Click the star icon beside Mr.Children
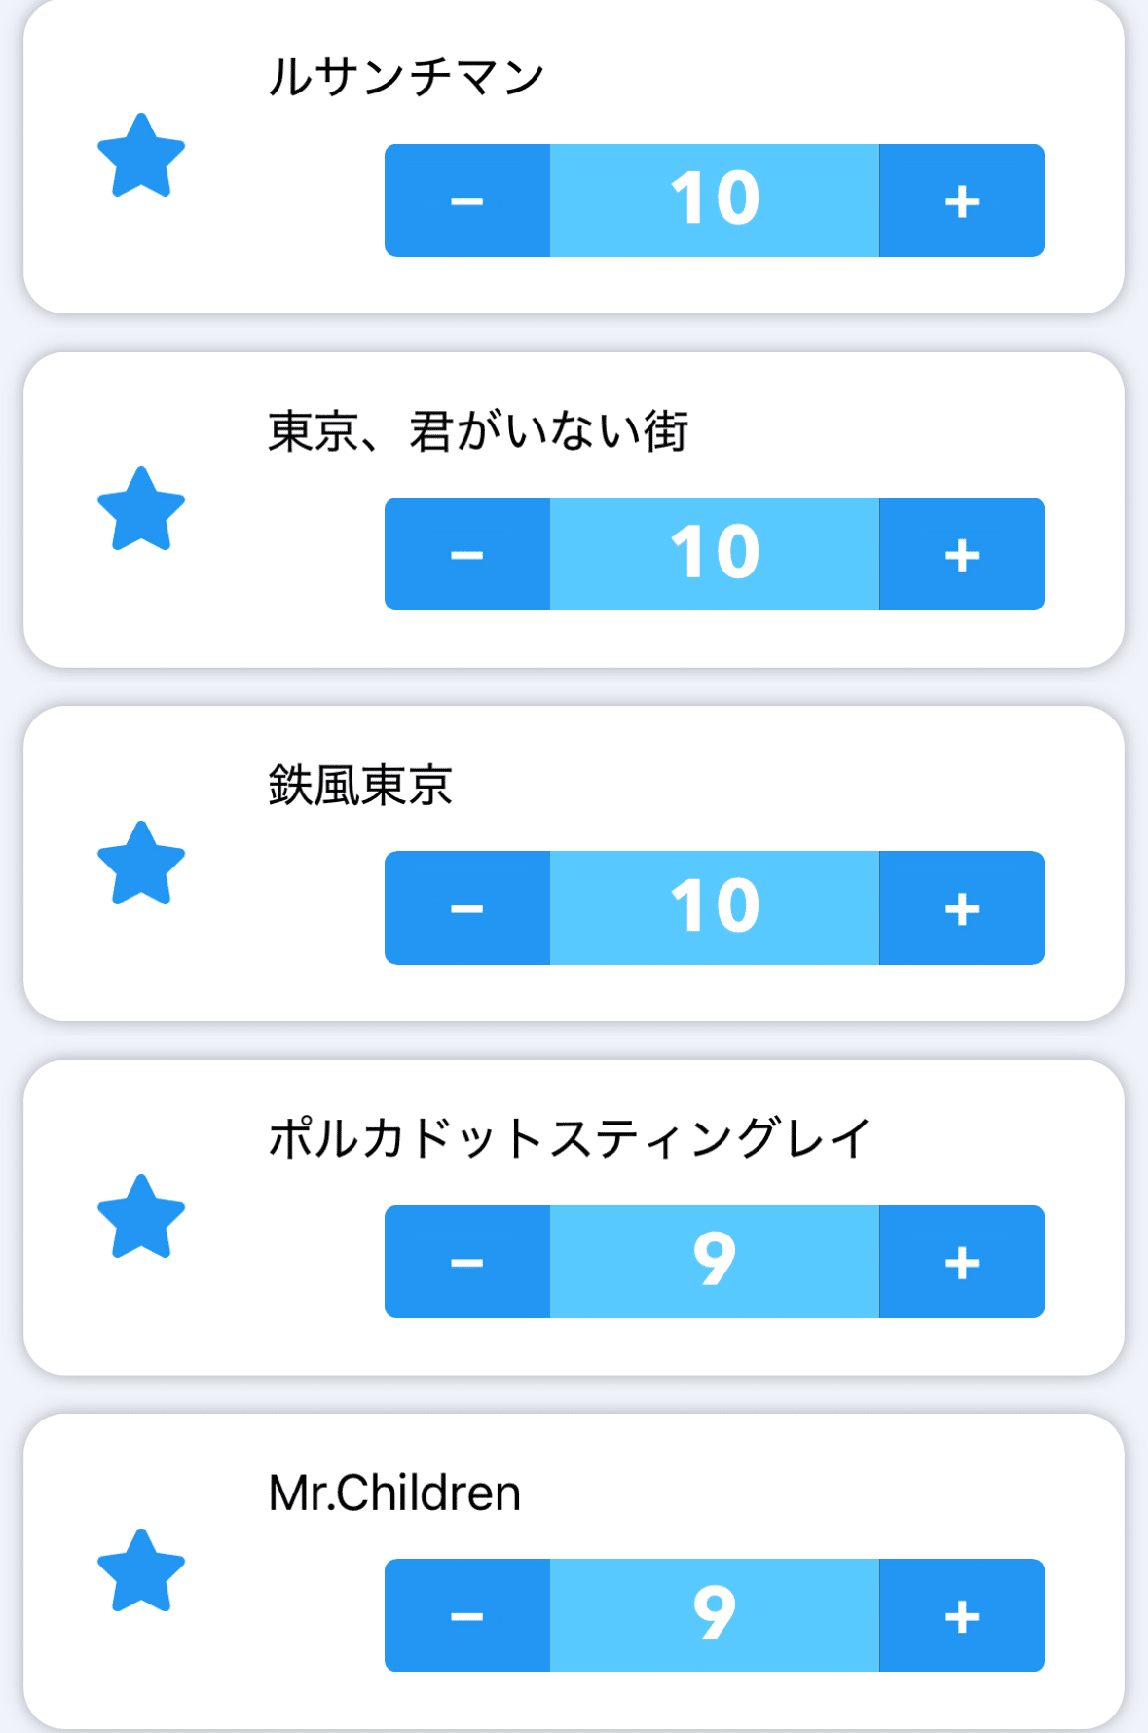 click(141, 1570)
